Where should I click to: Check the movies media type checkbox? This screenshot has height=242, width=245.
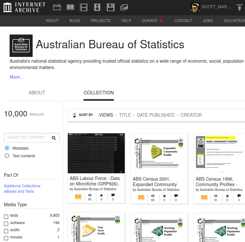point(6,238)
